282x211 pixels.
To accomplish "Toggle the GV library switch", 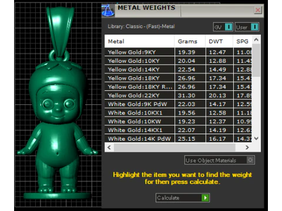I will tap(223, 27).
